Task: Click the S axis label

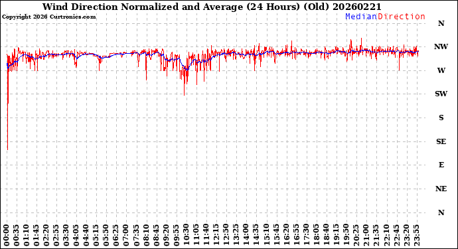Action: click(x=441, y=118)
